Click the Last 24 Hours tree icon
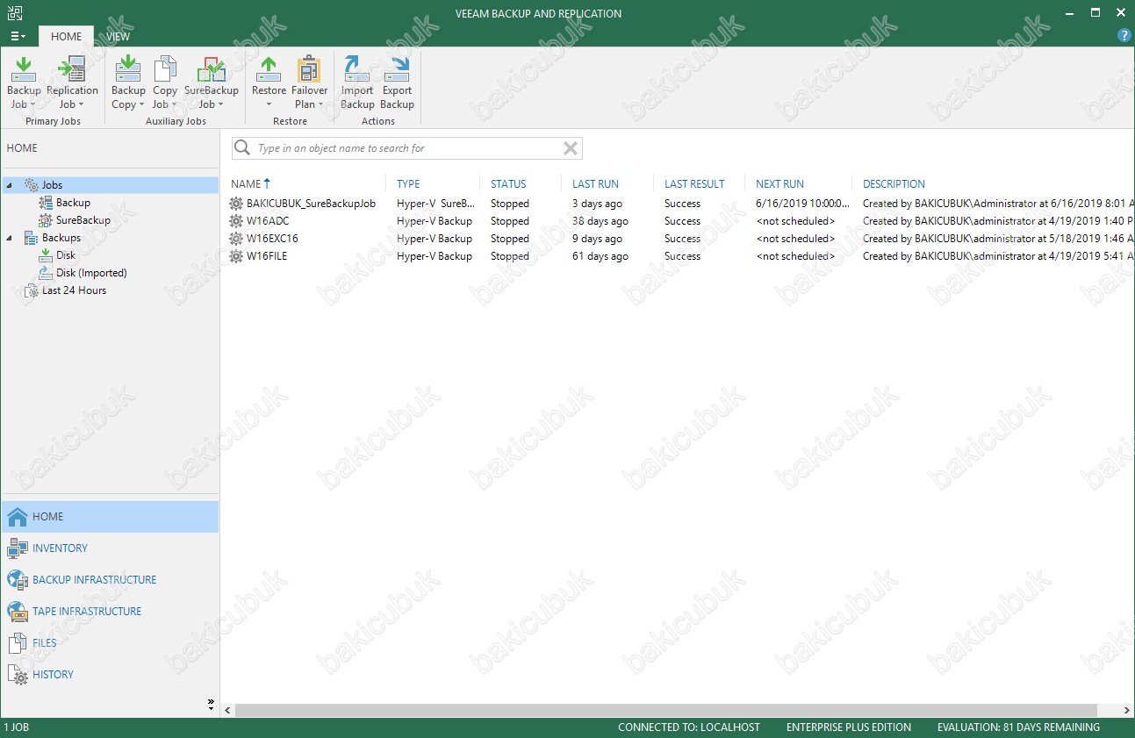Viewport: 1135px width, 738px height. pyautogui.click(x=31, y=290)
